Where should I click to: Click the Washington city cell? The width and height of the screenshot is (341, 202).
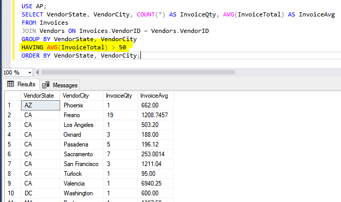point(81,193)
